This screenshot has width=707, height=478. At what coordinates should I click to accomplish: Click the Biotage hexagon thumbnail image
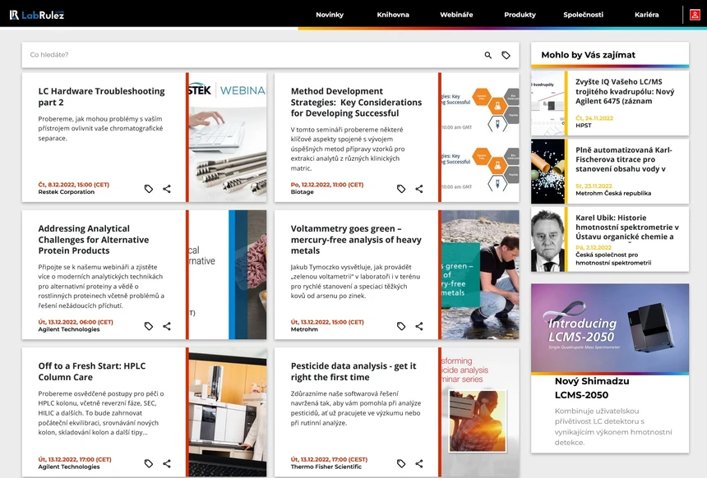pos(480,137)
